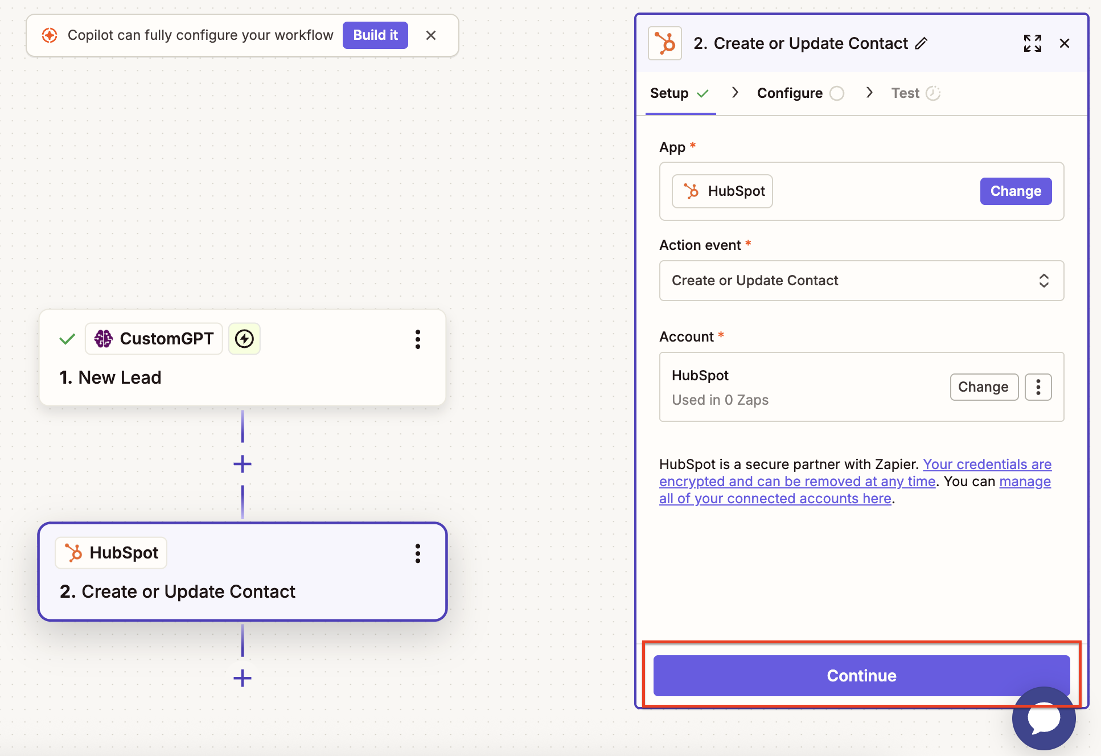Open the Action event dropdown
Viewport: 1101px width, 756px height.
861,281
